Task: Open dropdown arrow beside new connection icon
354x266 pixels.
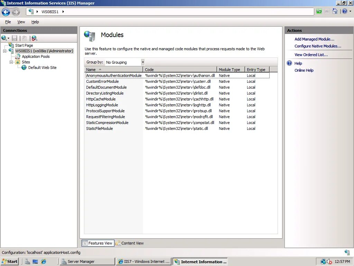Action: (8, 38)
